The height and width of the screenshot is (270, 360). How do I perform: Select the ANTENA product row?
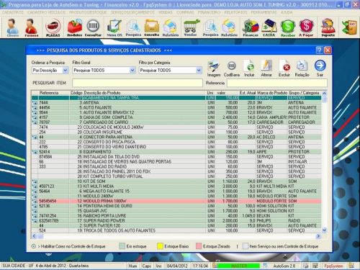tap(176, 102)
